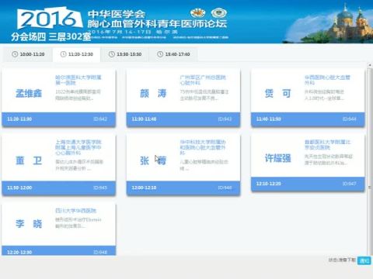Select the 颜涛 presentation card
This screenshot has width=373, height=279.
tap(183, 98)
